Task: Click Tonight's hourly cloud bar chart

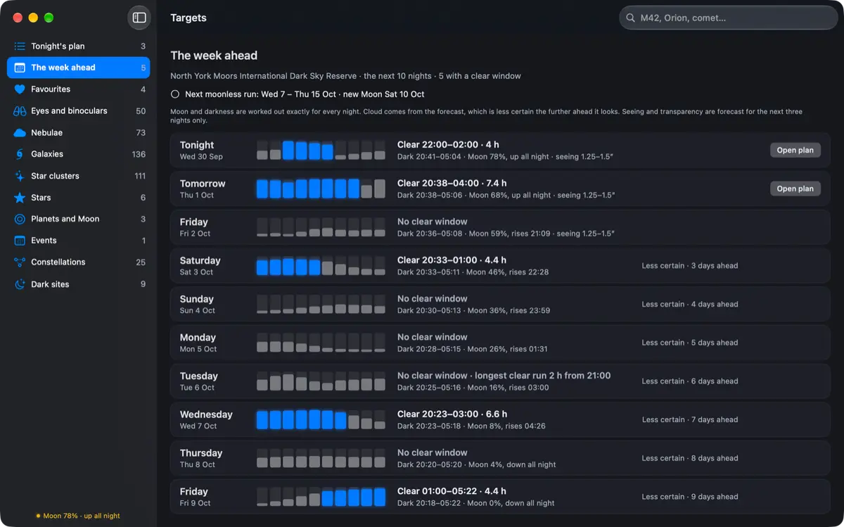Action: coord(321,150)
